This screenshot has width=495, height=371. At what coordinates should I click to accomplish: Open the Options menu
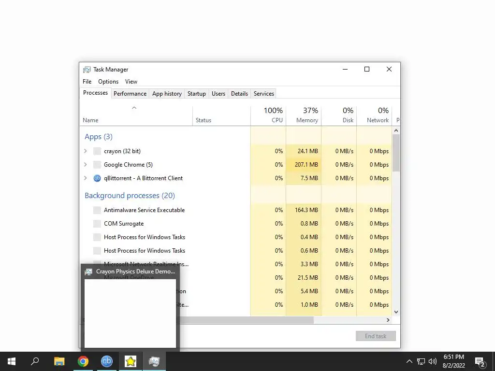(x=108, y=82)
